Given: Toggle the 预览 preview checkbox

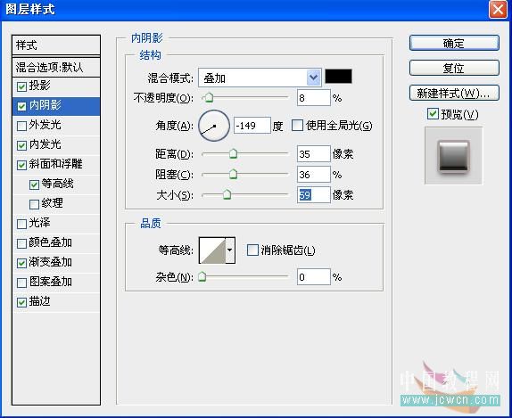Looking at the screenshot, I should pyautogui.click(x=433, y=114).
